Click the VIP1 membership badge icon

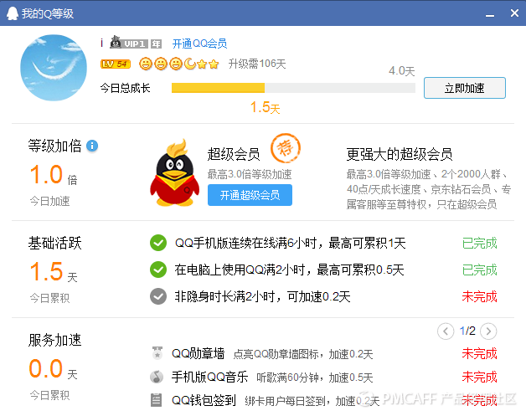[x=129, y=43]
